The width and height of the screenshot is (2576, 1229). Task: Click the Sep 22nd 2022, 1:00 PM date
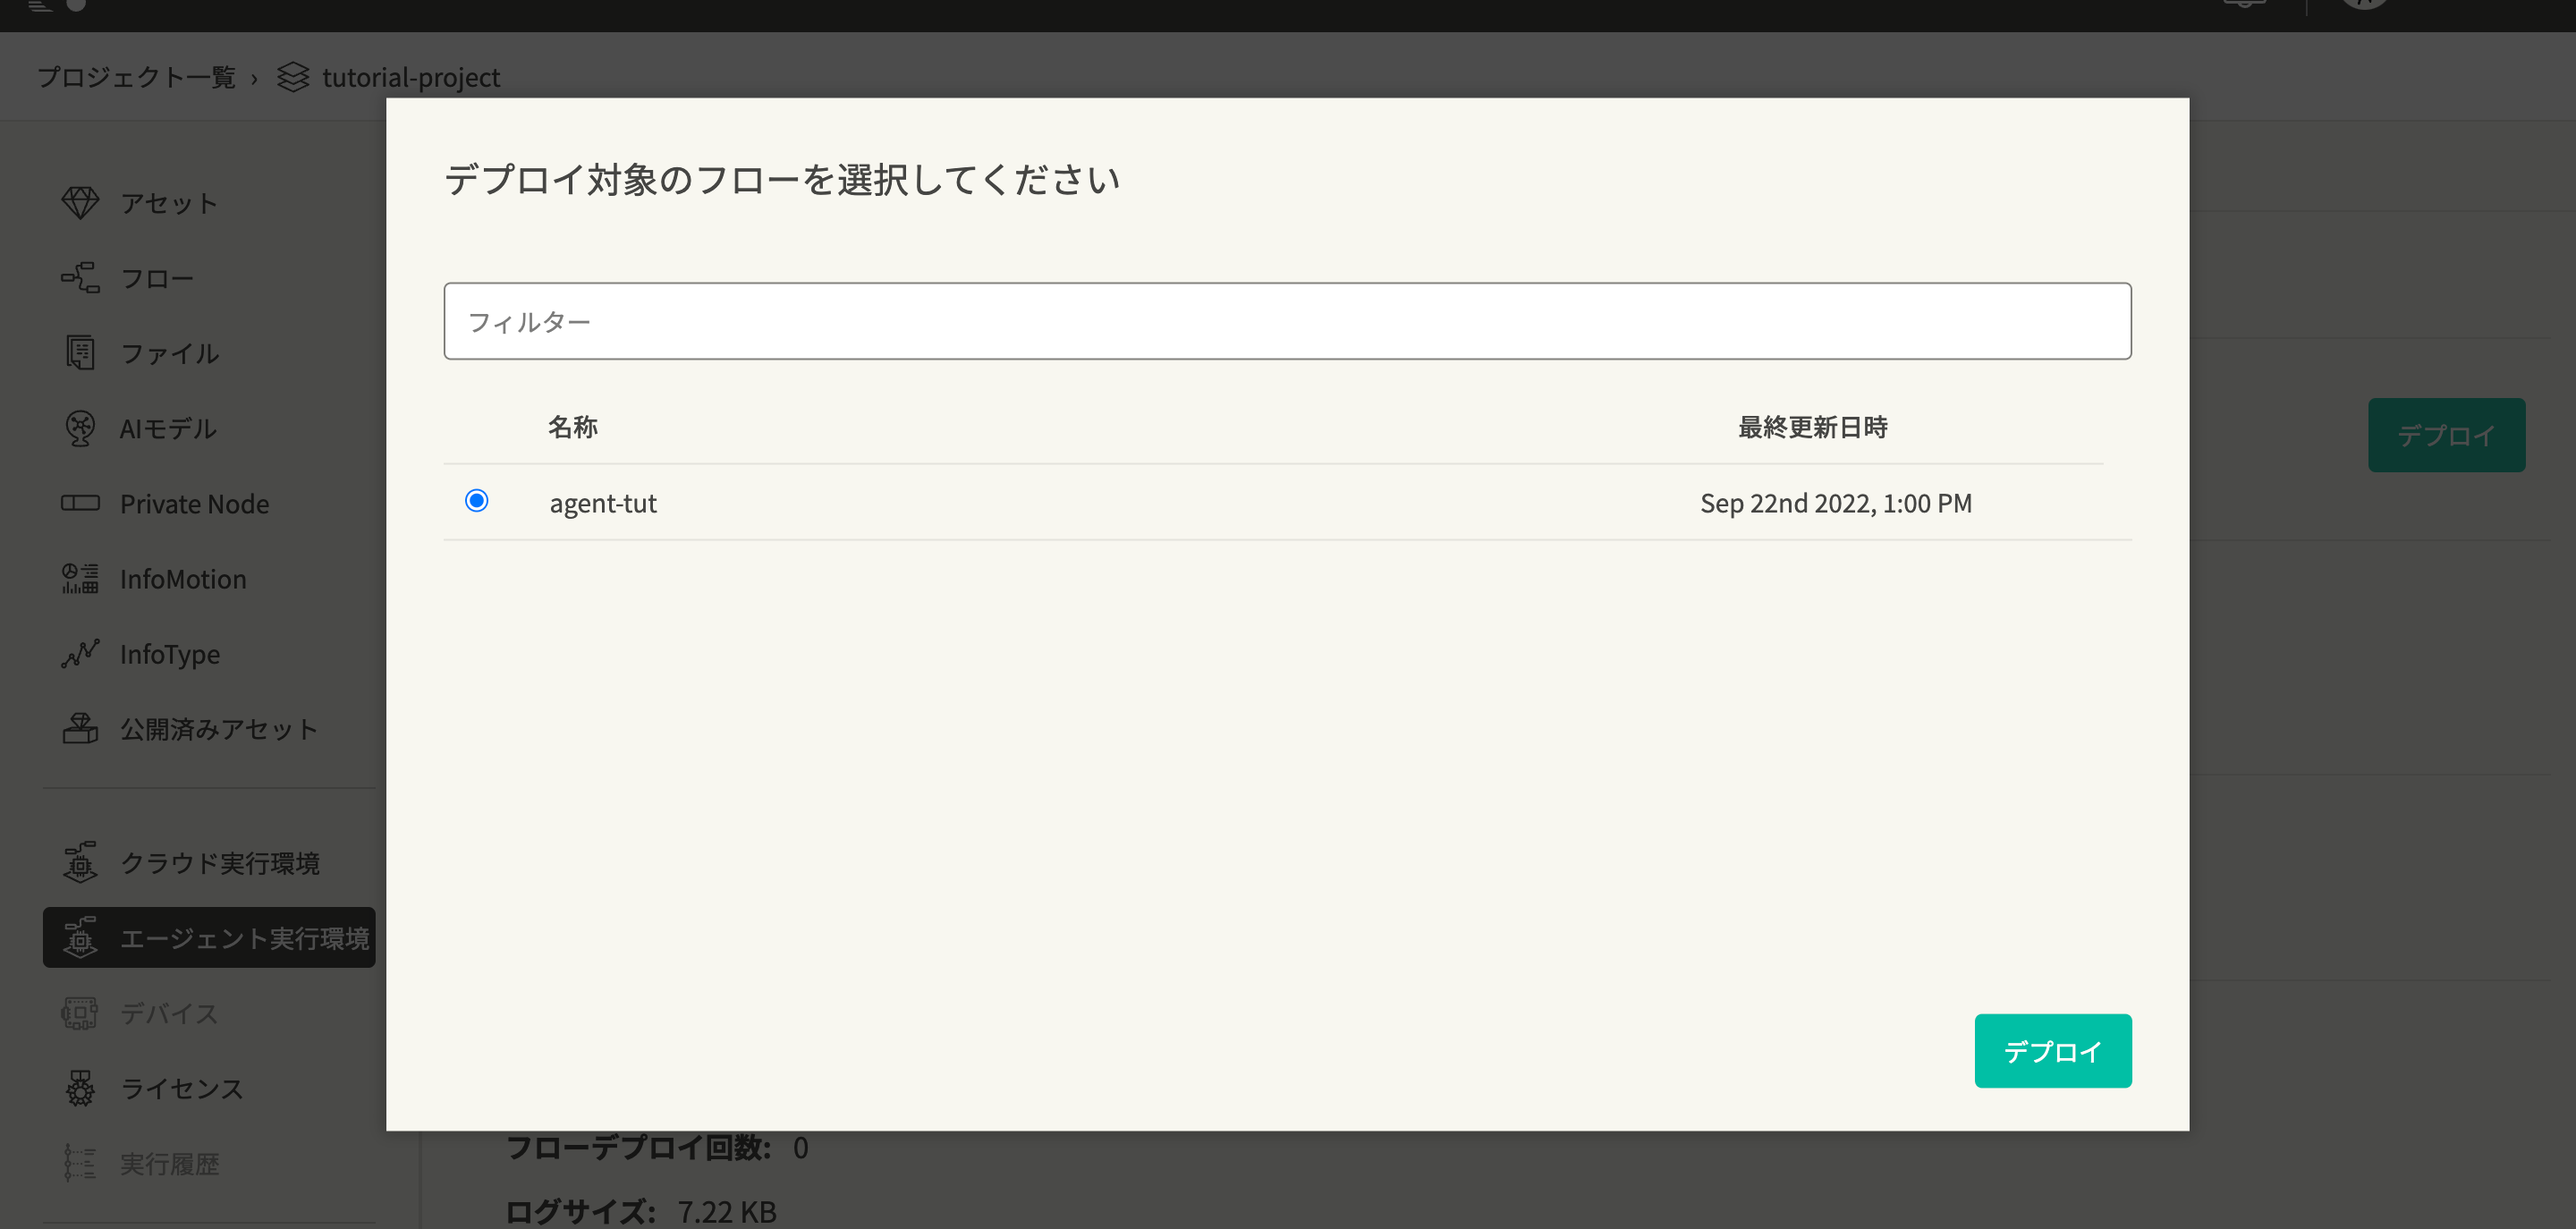point(1836,503)
